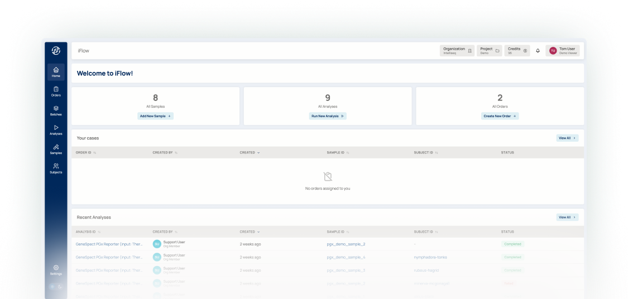Click Add New Sample button
The height and width of the screenshot is (299, 628).
(155, 116)
